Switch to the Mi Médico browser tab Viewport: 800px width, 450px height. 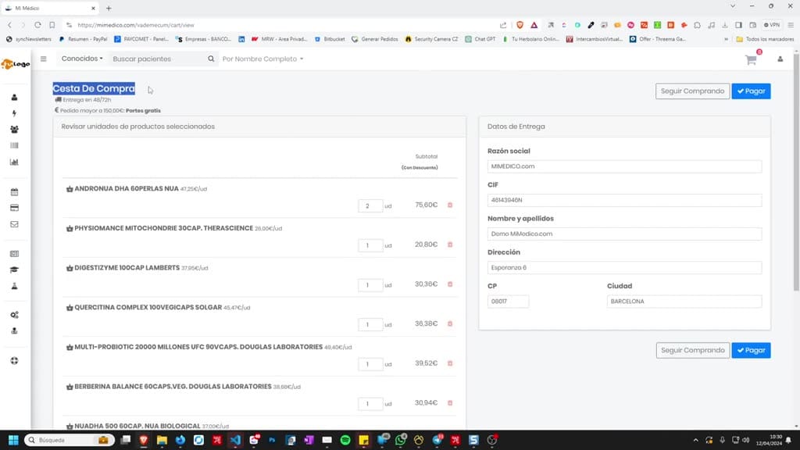point(49,8)
